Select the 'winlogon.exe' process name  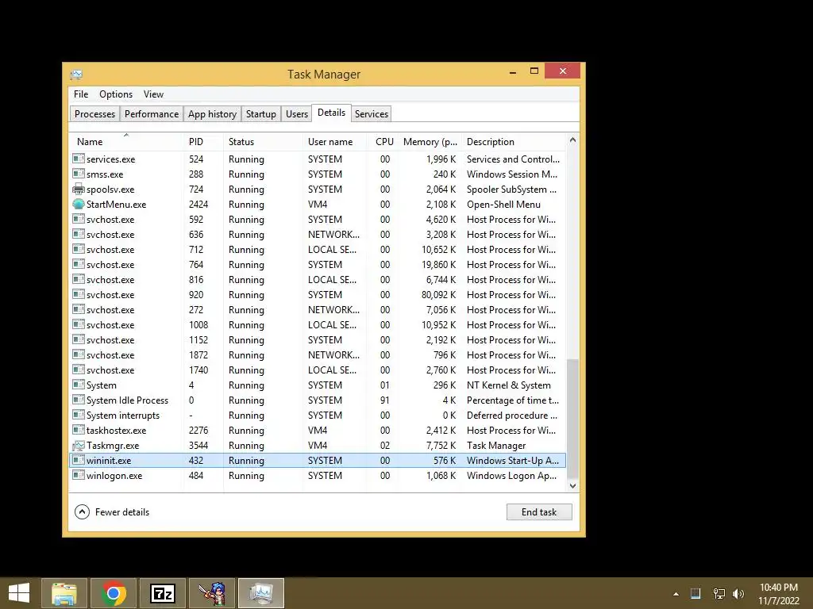point(114,476)
